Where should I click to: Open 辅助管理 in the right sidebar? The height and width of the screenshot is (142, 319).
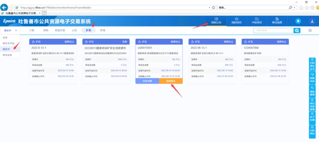[x=312, y=91]
